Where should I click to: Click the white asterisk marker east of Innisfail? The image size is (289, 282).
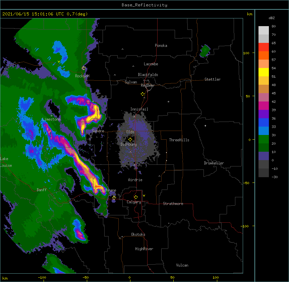pos(168,101)
